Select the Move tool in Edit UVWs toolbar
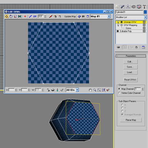 7,16
